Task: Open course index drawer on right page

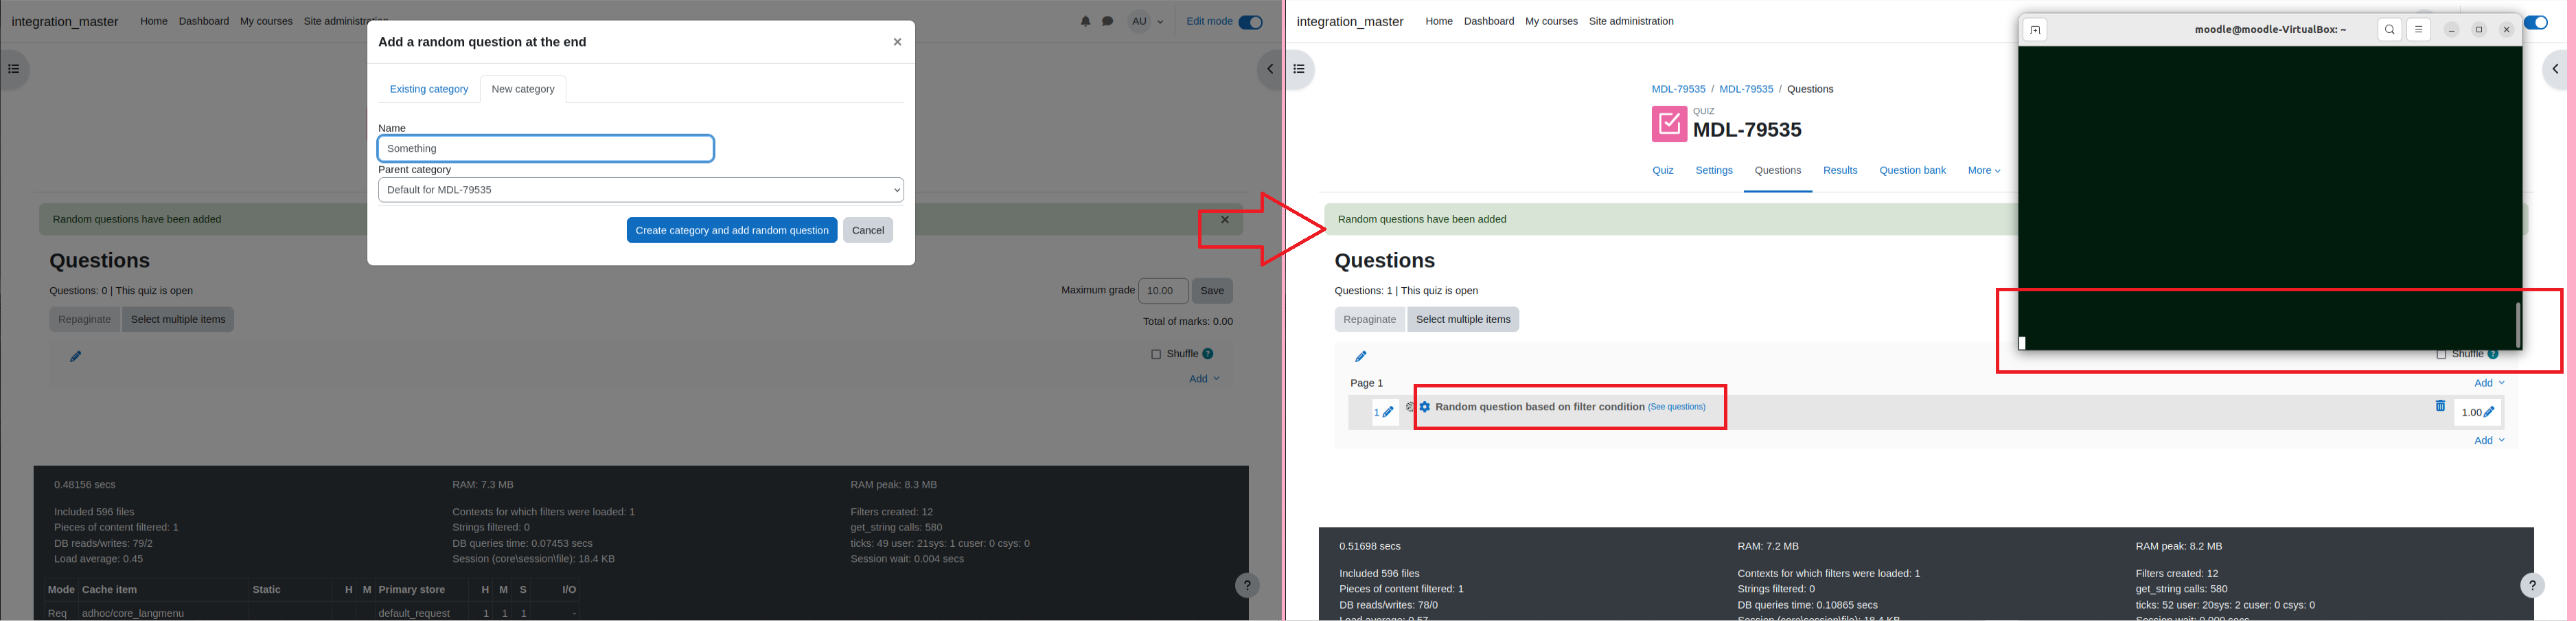Action: pyautogui.click(x=1299, y=69)
